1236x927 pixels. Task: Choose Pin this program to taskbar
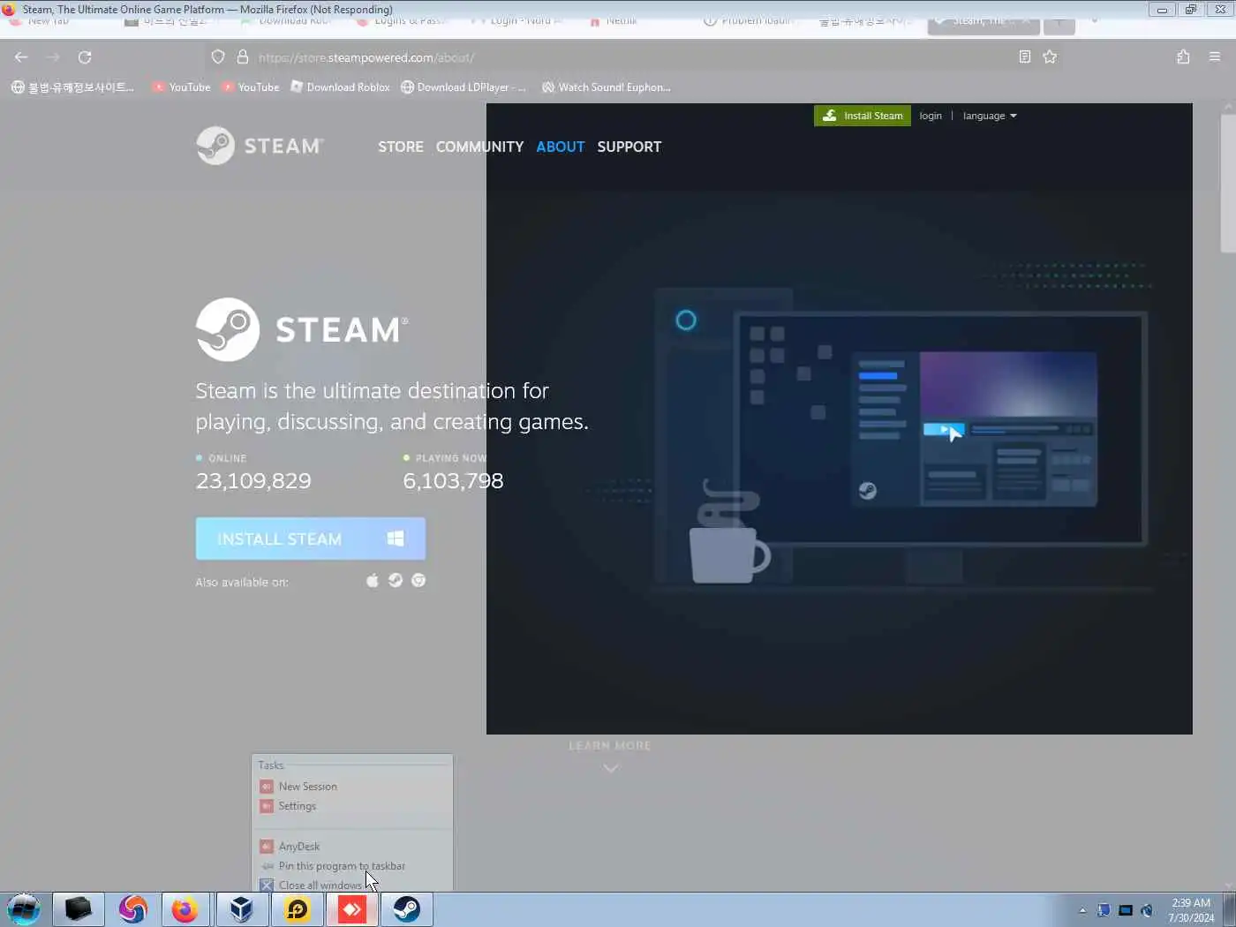(x=352, y=866)
